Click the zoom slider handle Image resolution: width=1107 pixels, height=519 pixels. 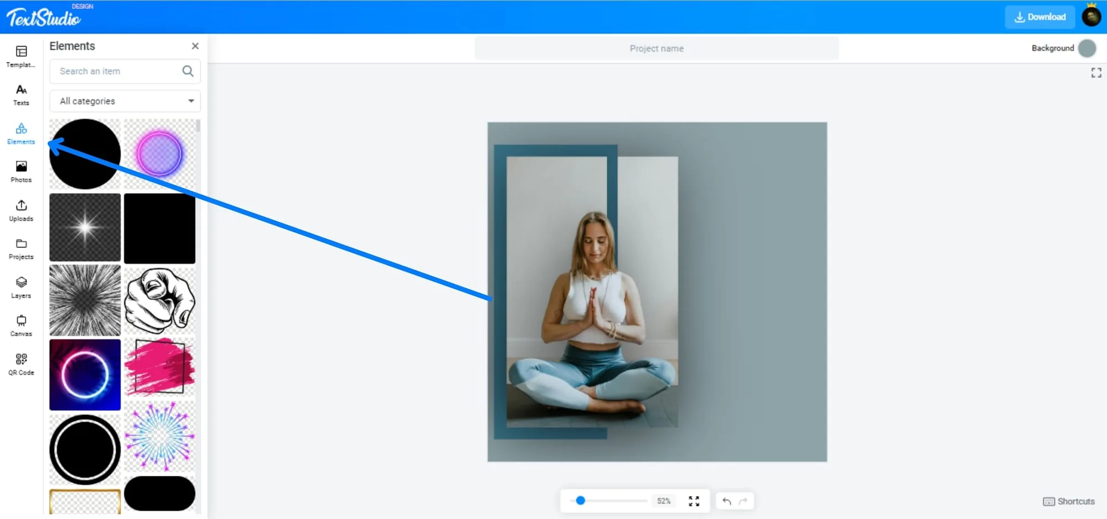click(580, 501)
